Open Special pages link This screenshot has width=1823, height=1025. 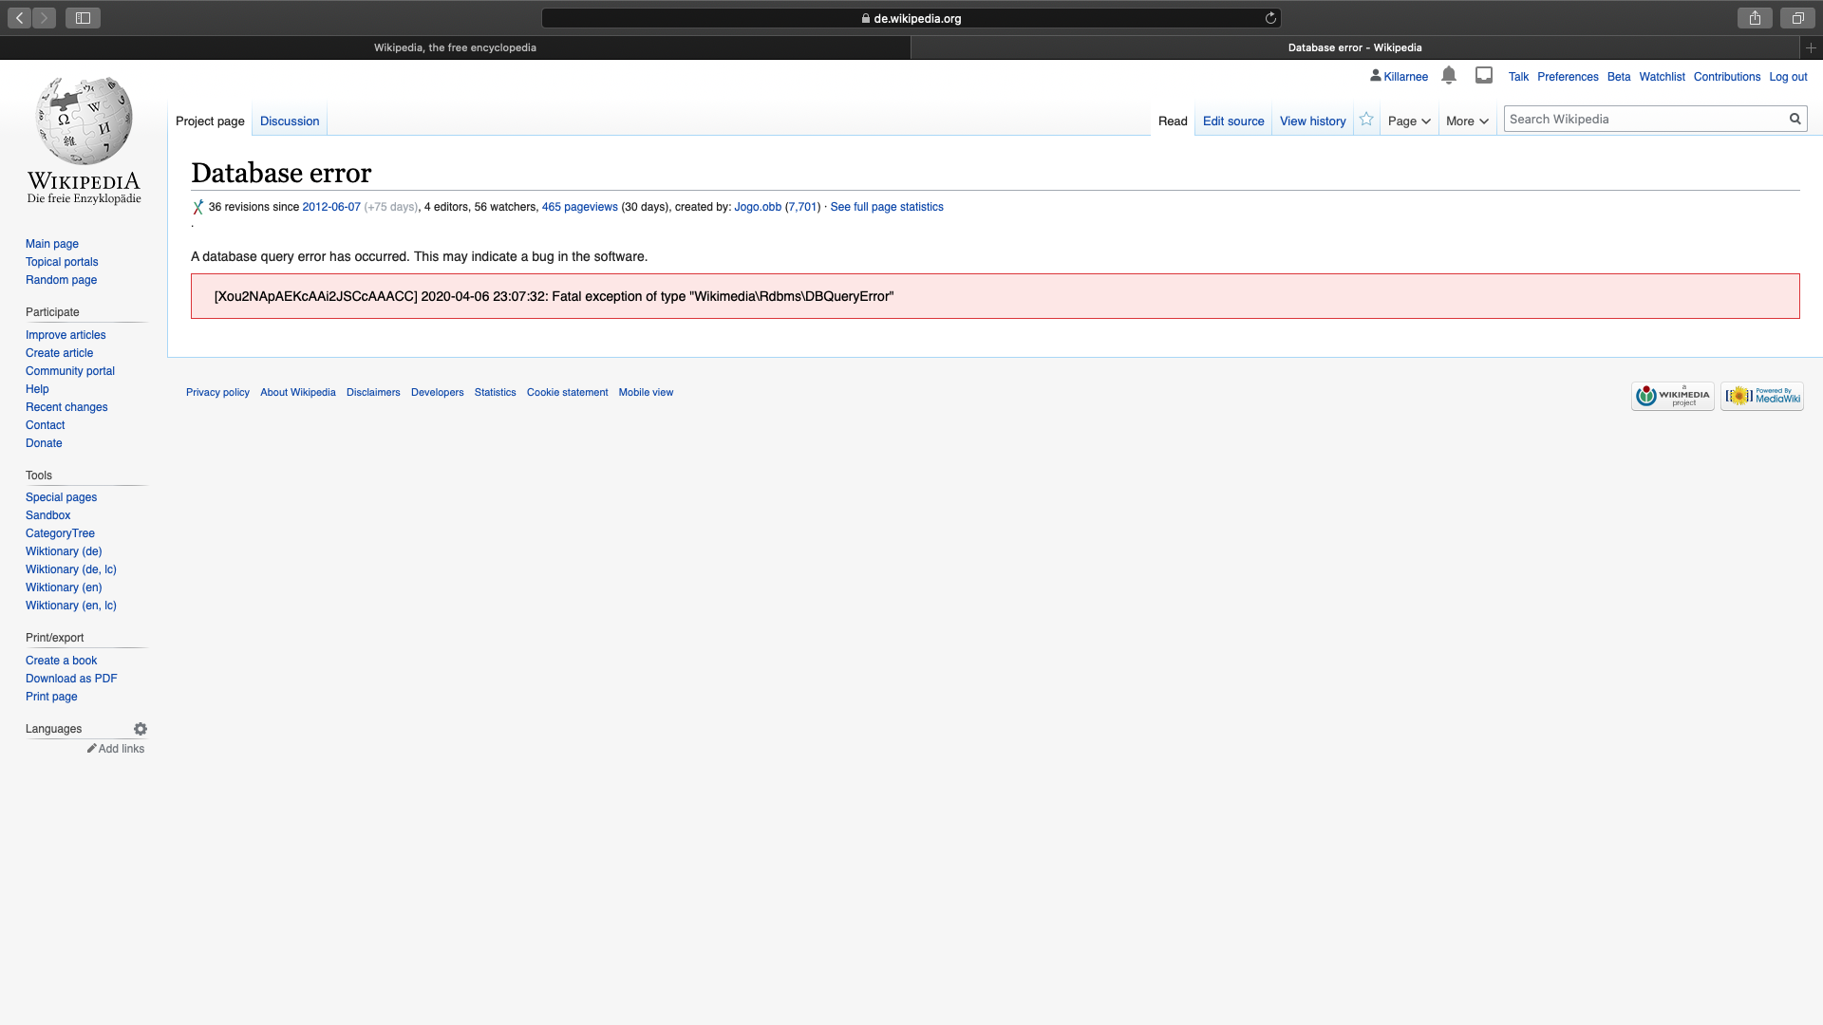(x=61, y=497)
